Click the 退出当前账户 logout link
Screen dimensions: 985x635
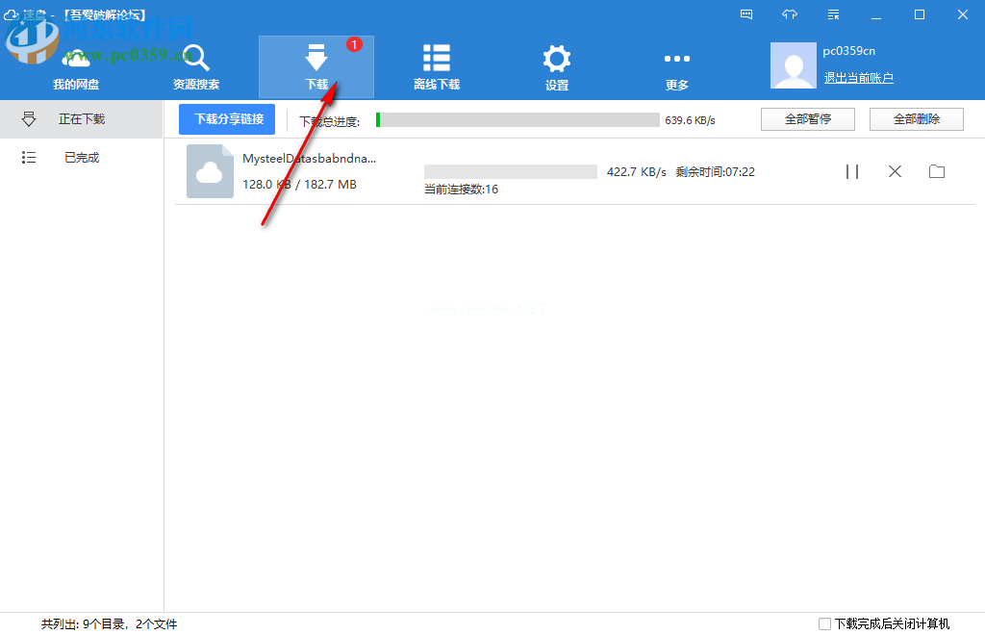click(858, 78)
